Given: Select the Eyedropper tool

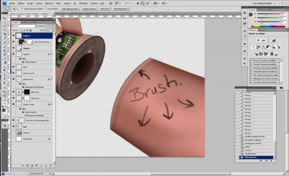Looking at the screenshot, I should tap(5, 38).
